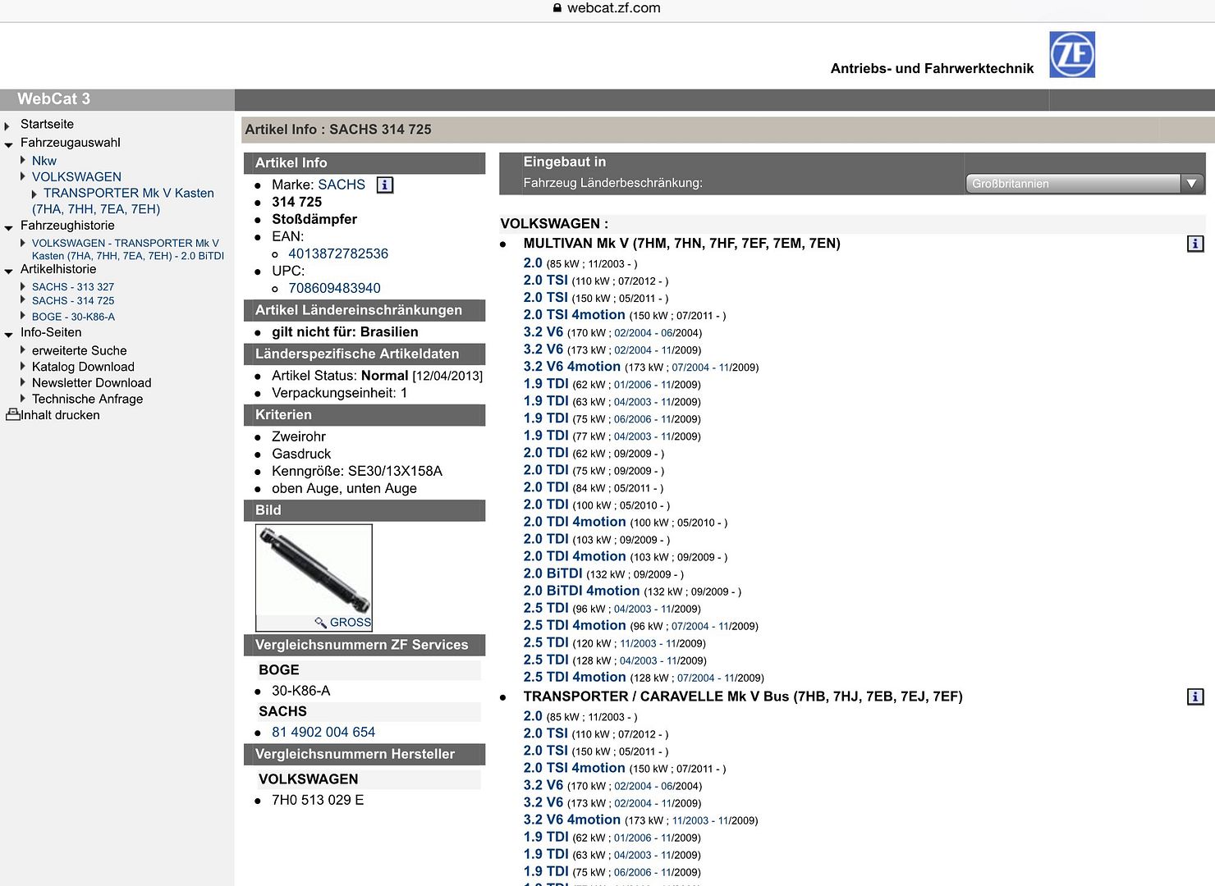Viewport: 1215px width, 886px height.
Task: Click the WebCat 3 header title
Action: pos(53,99)
